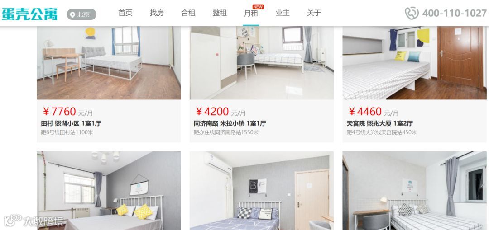This screenshot has width=489, height=230.
Task: Click the ¥7760 listing room photo
Action: 109,63
